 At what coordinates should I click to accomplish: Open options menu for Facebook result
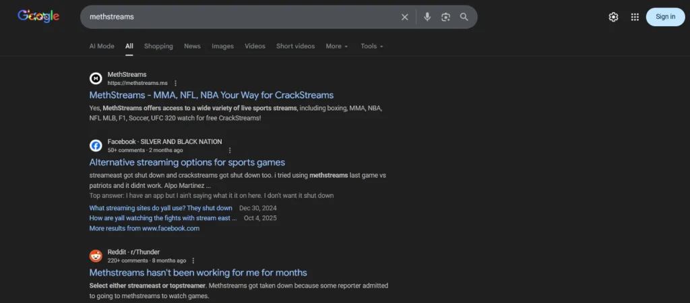(230, 151)
